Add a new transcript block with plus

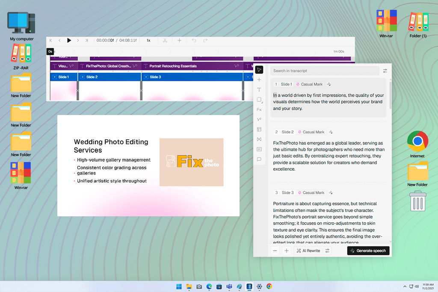[x=287, y=251]
